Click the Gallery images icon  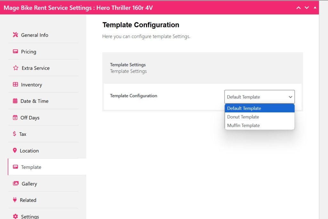point(16,183)
